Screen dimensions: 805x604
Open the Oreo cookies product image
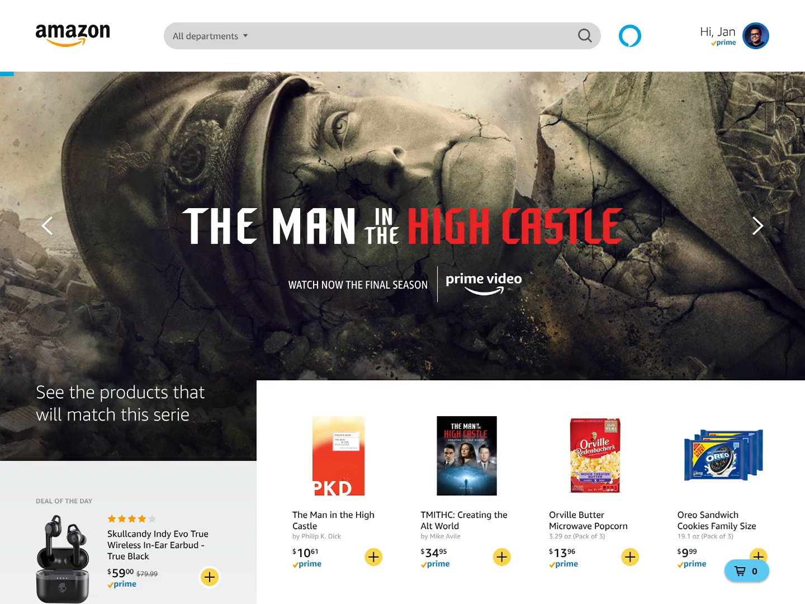(x=724, y=455)
